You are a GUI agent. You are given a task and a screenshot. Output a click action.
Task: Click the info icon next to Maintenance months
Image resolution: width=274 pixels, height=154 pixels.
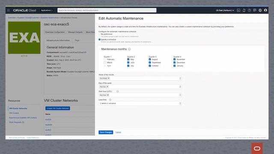(x=129, y=49)
